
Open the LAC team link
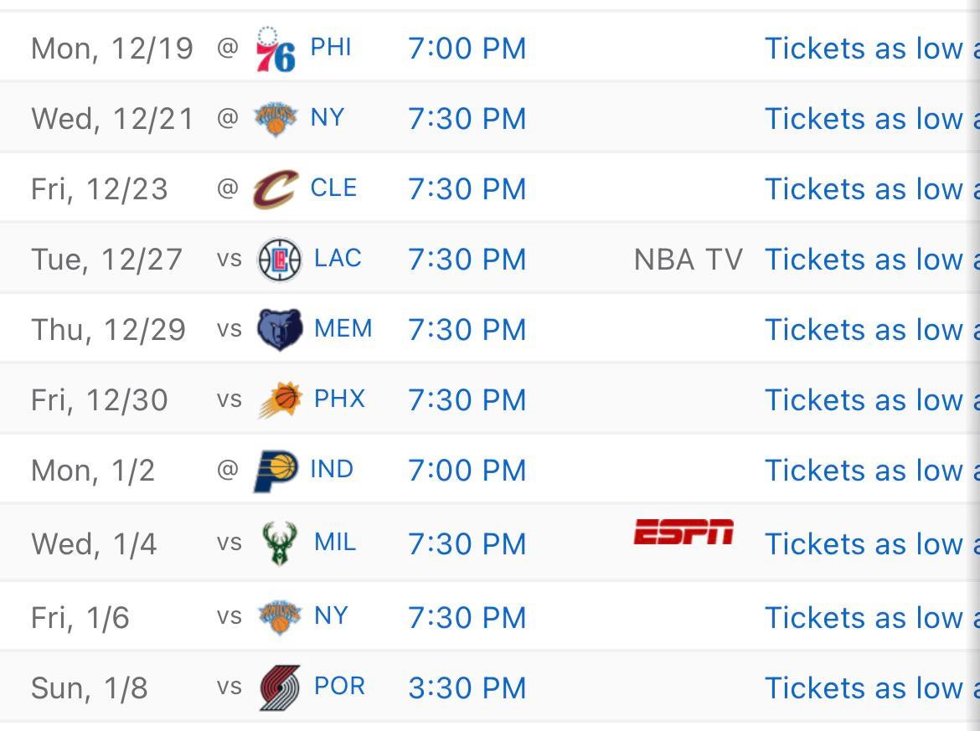(x=338, y=259)
